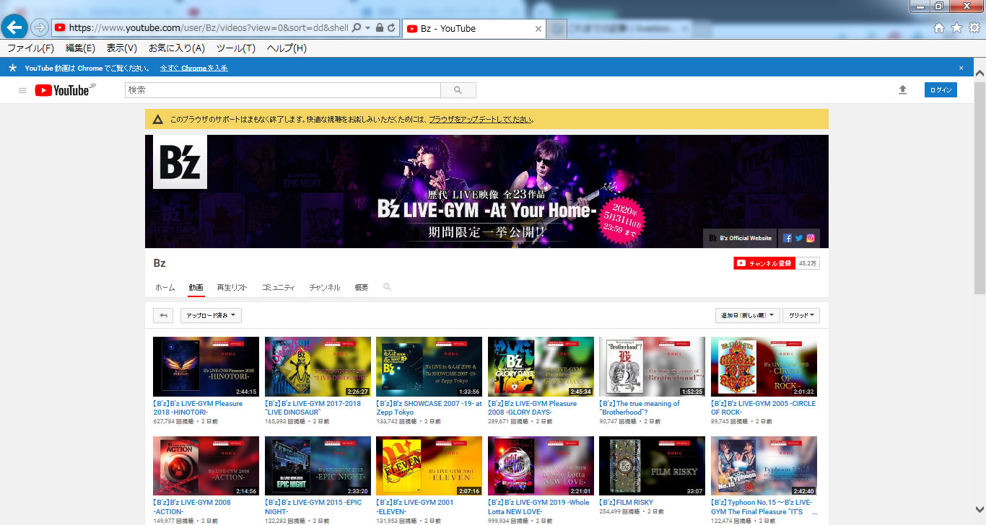986x525 pixels.
Task: Focus the YouTube 検索 search field
Action: [x=283, y=90]
